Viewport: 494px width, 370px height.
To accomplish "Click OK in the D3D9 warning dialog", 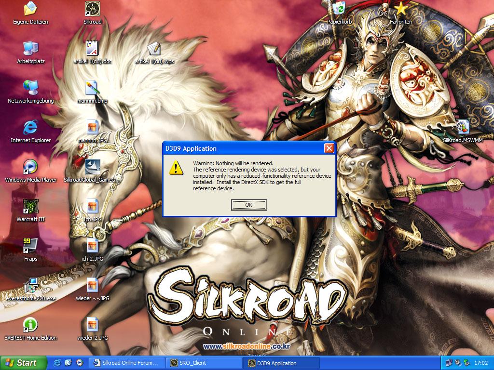I will [249, 205].
